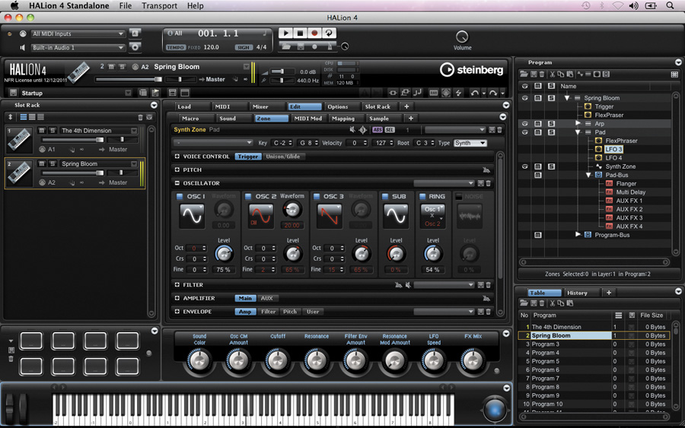Select AUX in the Amplifier section
685x428 pixels.
point(266,299)
